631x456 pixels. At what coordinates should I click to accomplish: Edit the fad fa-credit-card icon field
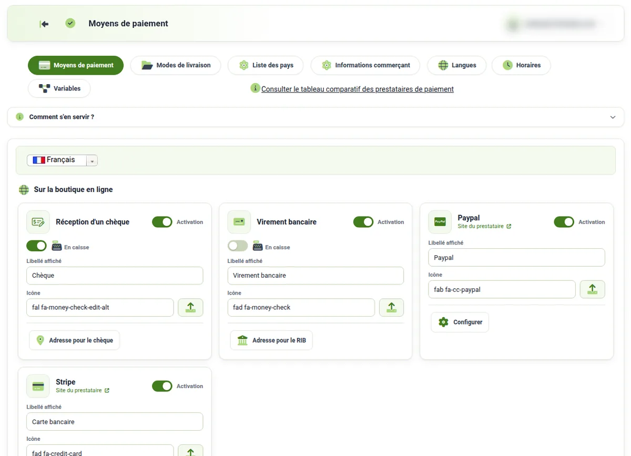(100, 451)
